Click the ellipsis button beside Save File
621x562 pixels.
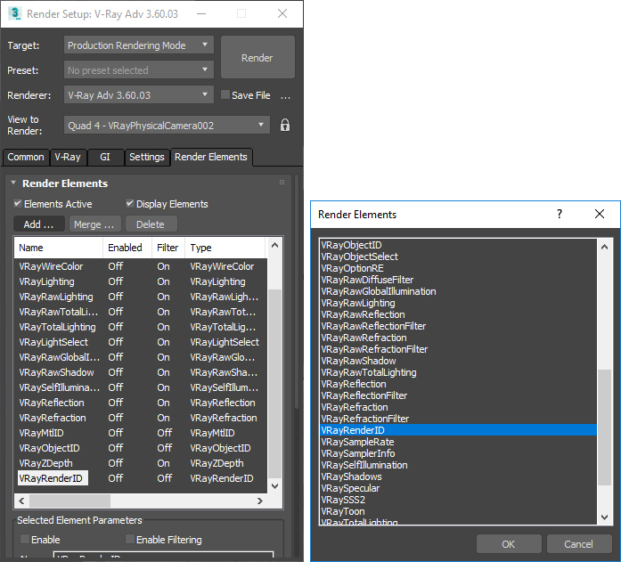pyautogui.click(x=285, y=96)
